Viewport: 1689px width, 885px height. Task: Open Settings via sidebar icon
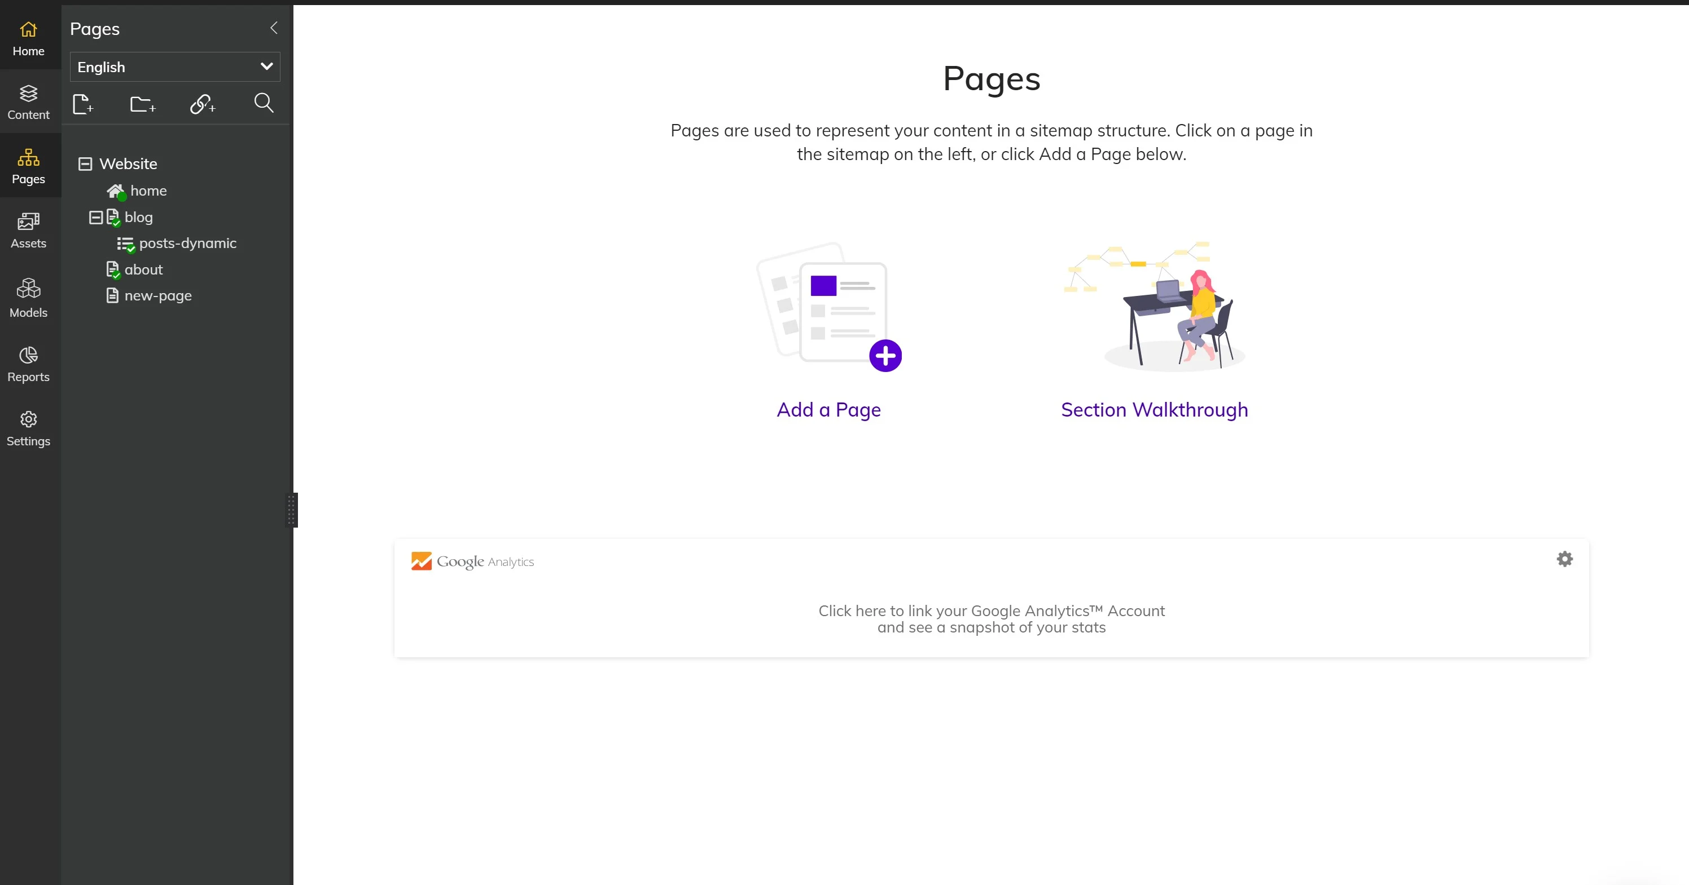point(28,427)
